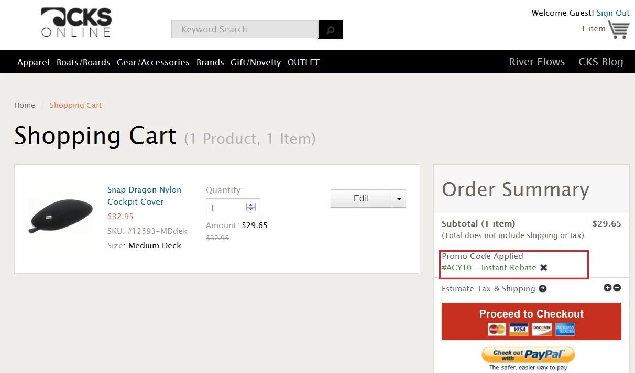Open the Edit button dropdown arrow
Image resolution: width=635 pixels, height=373 pixels.
399,199
